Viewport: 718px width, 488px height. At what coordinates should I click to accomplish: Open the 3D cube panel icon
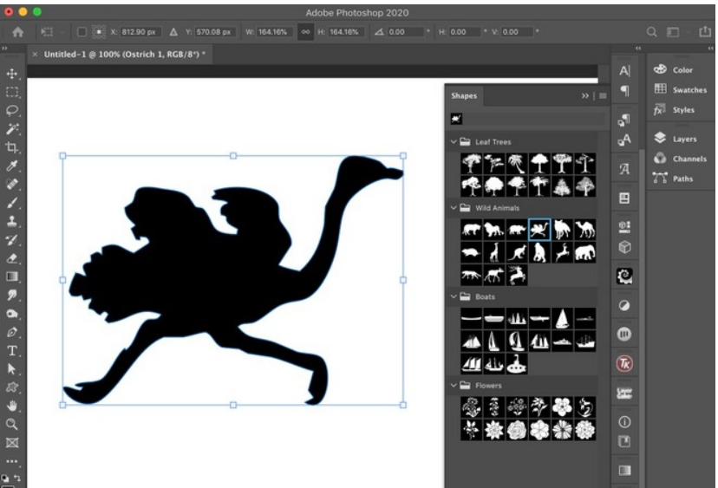(x=624, y=247)
